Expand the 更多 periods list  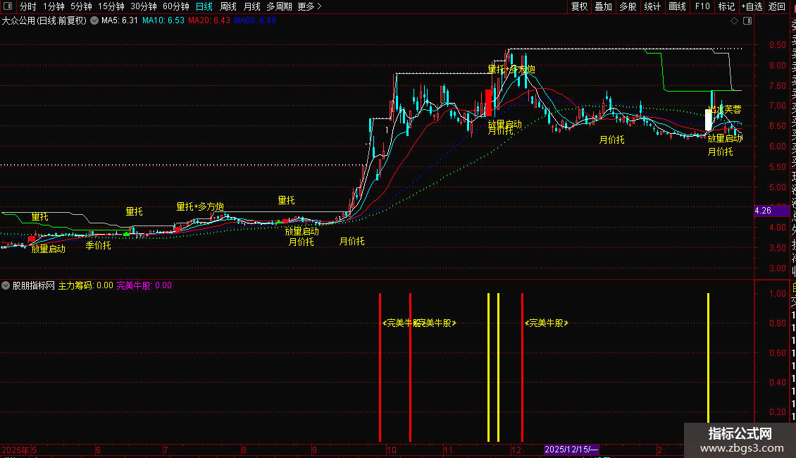coord(310,6)
